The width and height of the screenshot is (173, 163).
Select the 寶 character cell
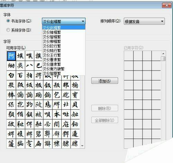75,95
